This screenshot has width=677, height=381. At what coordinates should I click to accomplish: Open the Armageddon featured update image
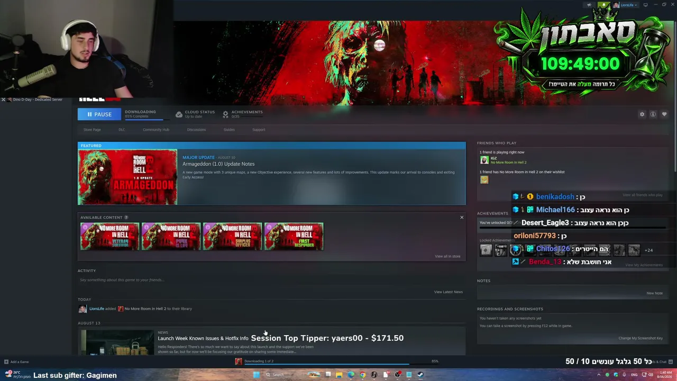pos(127,177)
